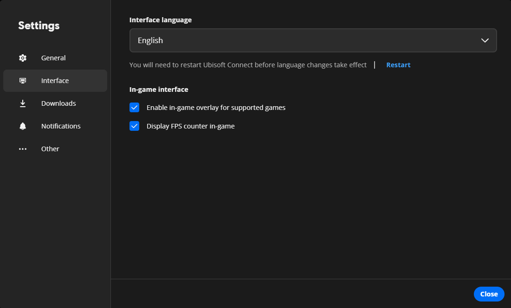Click the Notifications bell icon
The height and width of the screenshot is (308, 511).
click(22, 126)
